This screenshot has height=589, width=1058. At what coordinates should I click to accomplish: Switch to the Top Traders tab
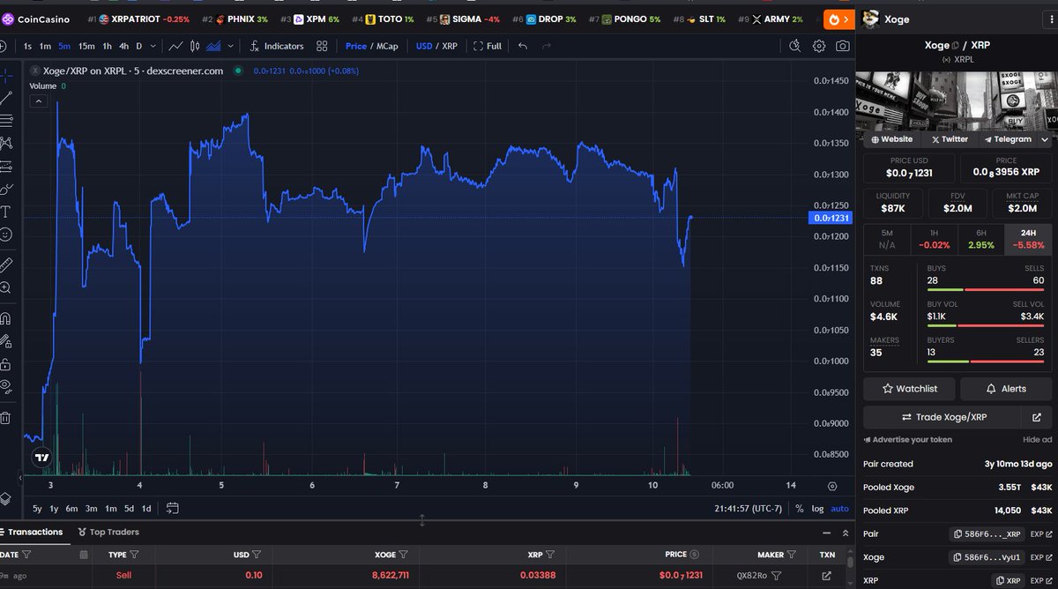[x=108, y=532]
